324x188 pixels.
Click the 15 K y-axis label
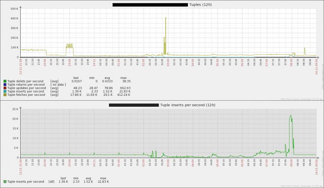coord(15,129)
